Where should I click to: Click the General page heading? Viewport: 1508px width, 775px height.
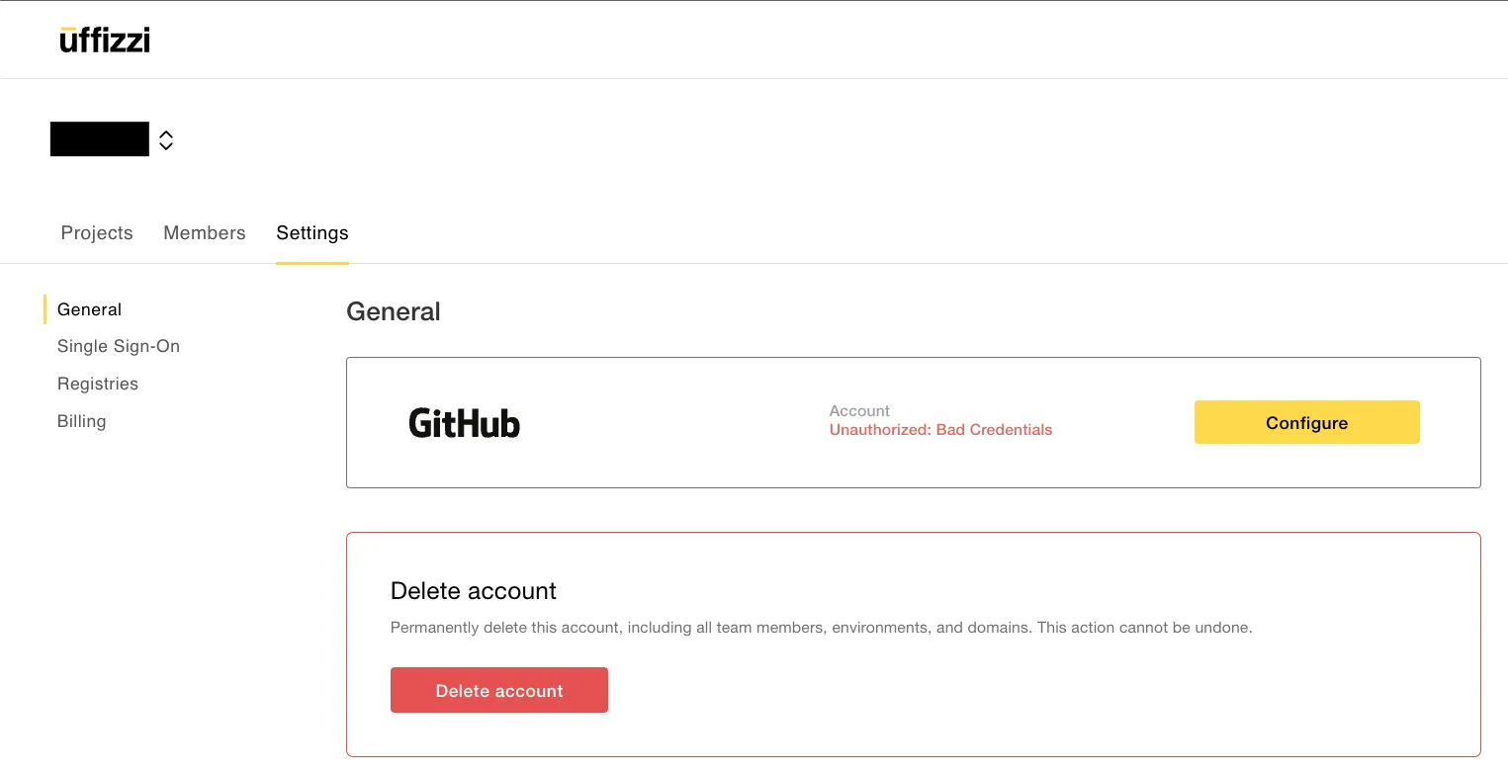(x=393, y=311)
